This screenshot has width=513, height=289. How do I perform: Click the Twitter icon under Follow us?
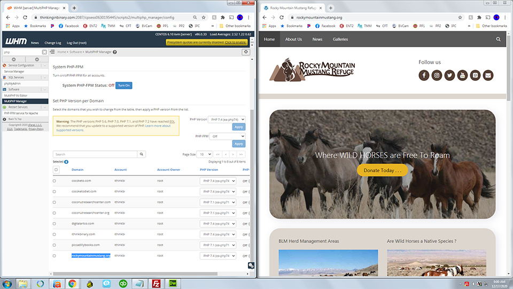click(x=449, y=75)
